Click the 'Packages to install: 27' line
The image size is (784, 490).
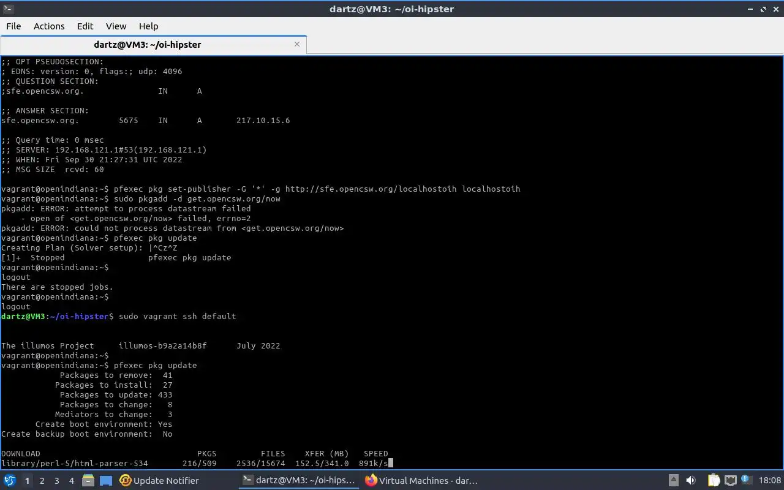(113, 385)
